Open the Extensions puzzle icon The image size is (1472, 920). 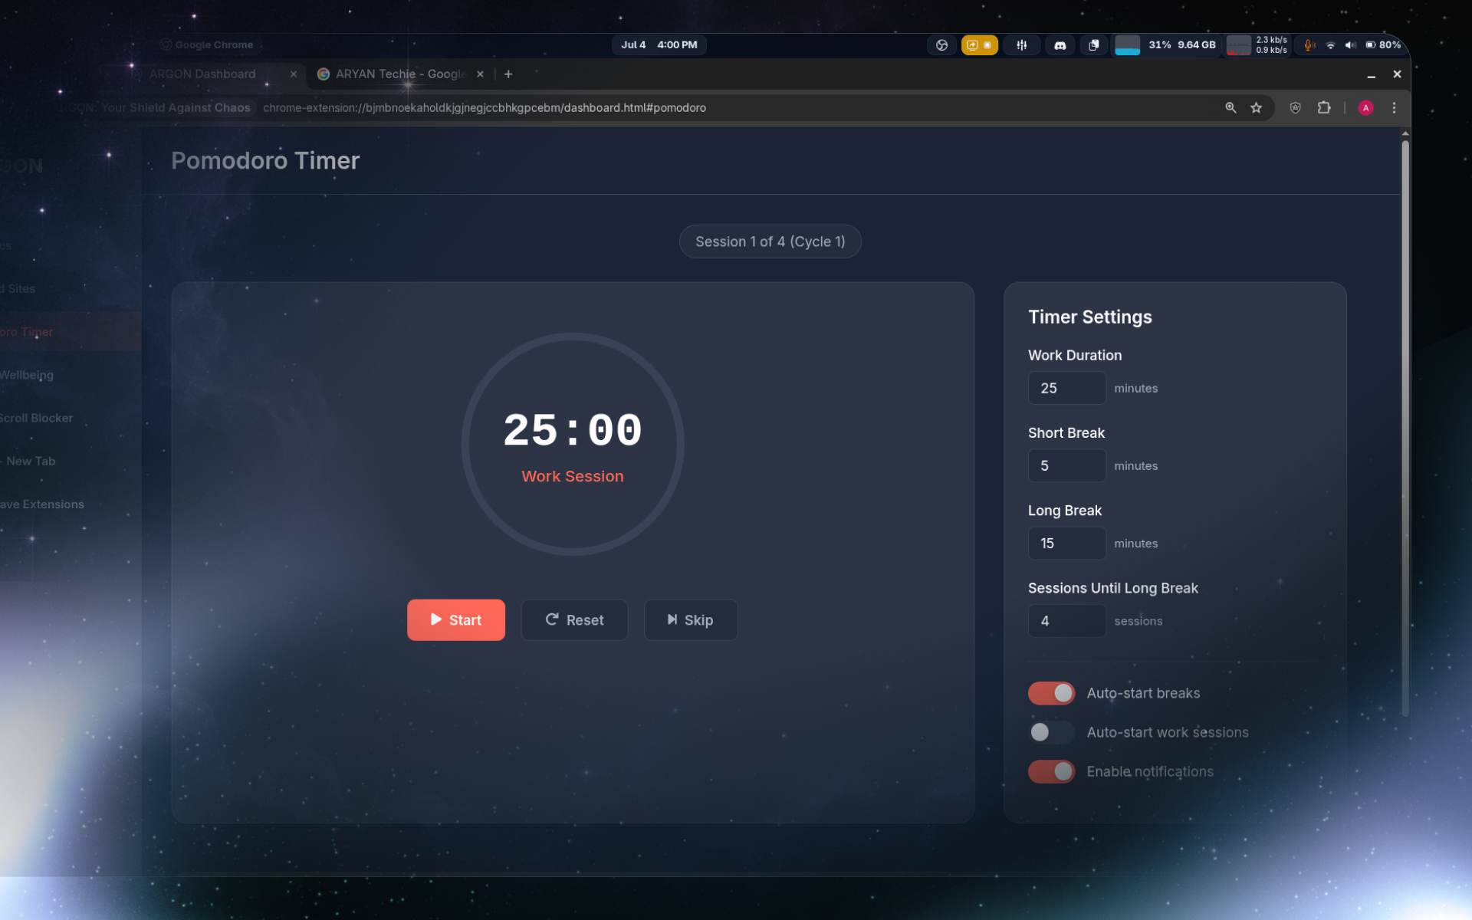point(1324,108)
